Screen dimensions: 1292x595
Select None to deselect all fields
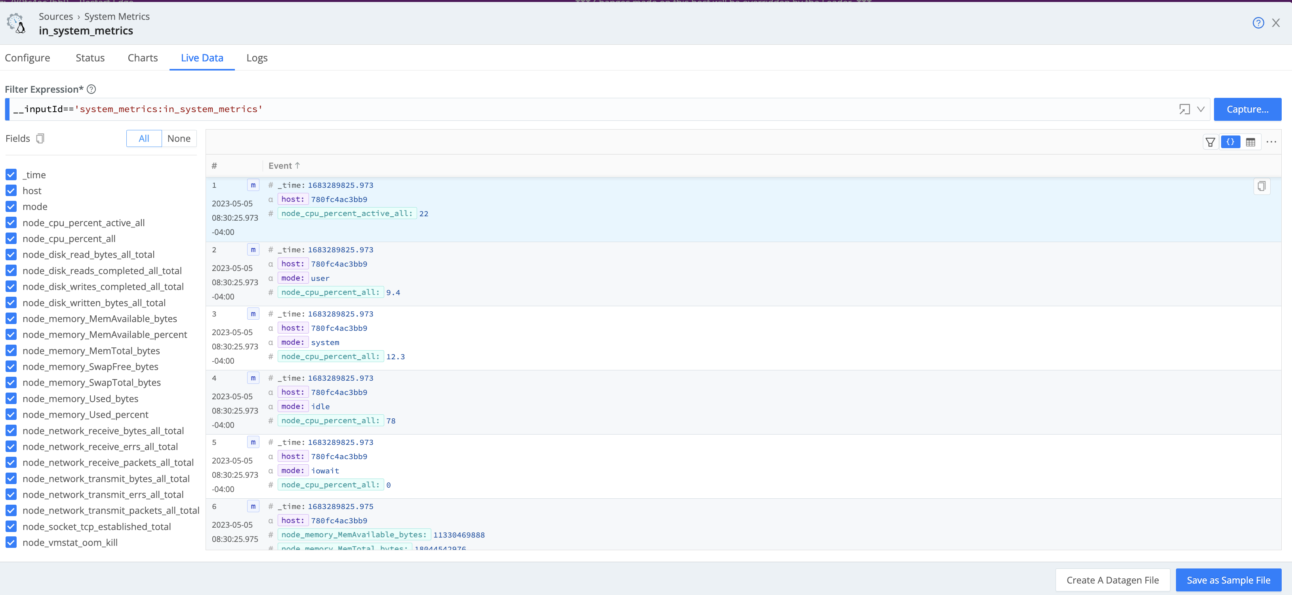179,138
